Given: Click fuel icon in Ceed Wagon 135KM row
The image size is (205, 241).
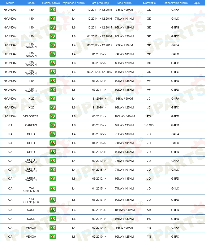Looking at the screenshot, I should coord(52,179).
